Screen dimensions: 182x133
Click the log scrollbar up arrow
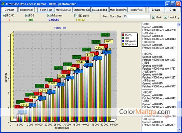[179, 24]
